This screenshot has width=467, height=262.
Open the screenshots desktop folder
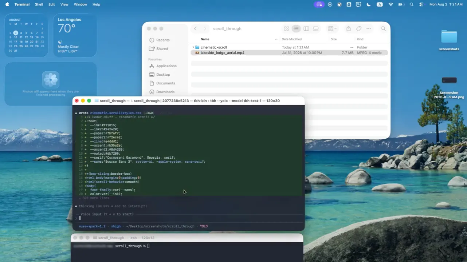click(449, 40)
